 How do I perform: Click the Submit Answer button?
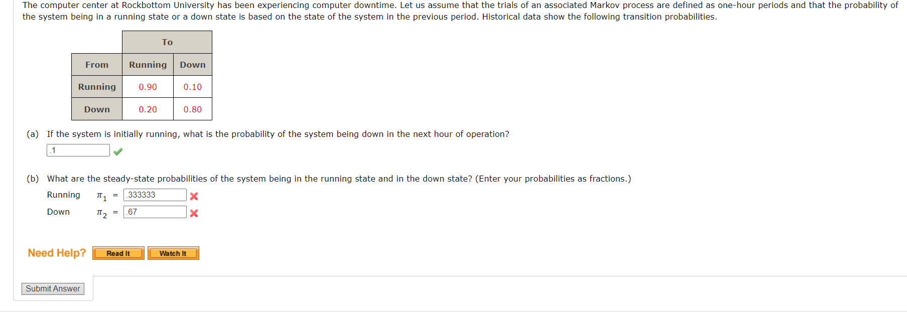(x=53, y=288)
